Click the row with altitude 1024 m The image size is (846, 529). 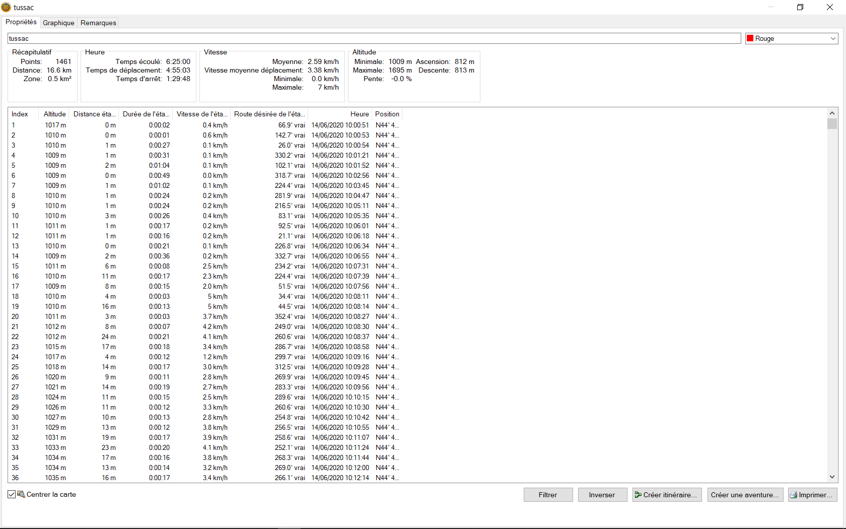coord(205,397)
